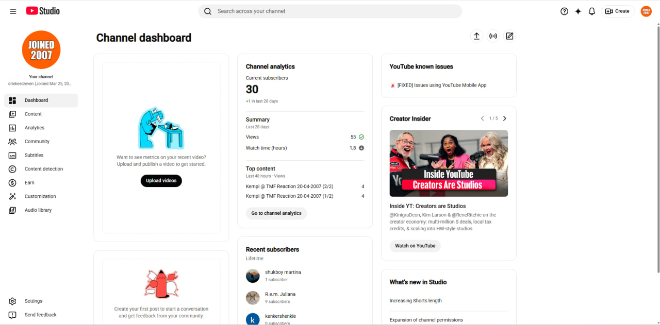Click the Send feedback icon
Screen dimensions: 660x325
click(x=12, y=315)
